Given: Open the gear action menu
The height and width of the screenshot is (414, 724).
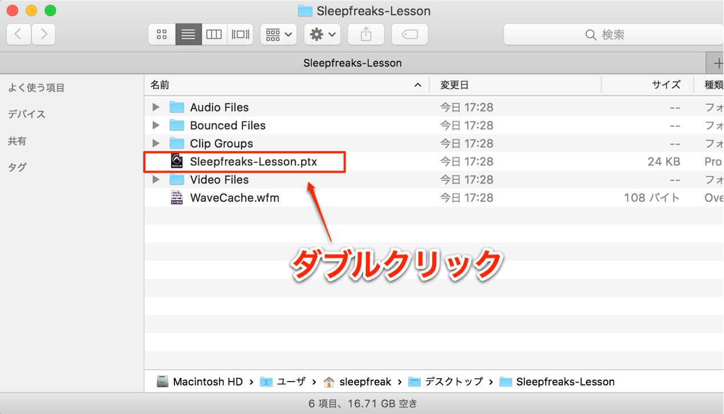Looking at the screenshot, I should [322, 35].
